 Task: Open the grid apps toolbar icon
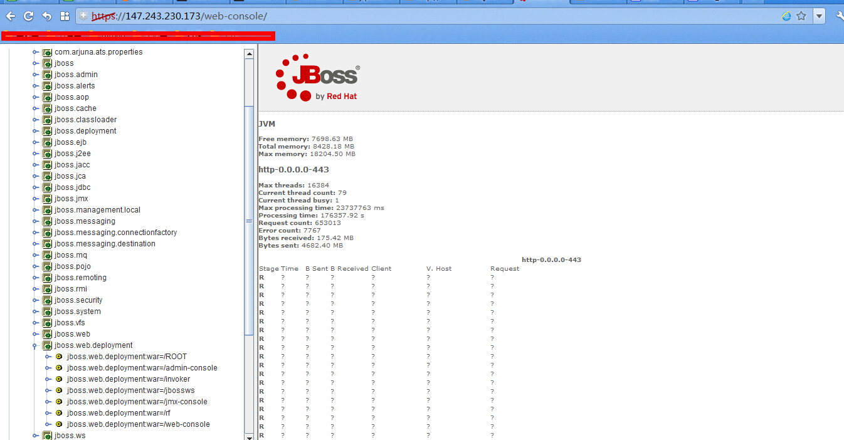click(65, 16)
